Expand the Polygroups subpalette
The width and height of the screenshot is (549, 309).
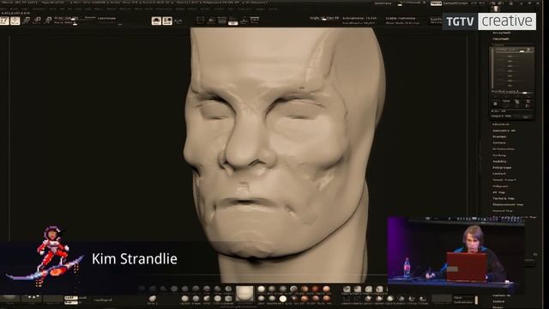coord(502,167)
